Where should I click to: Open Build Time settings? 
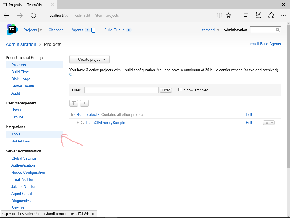coord(20,72)
